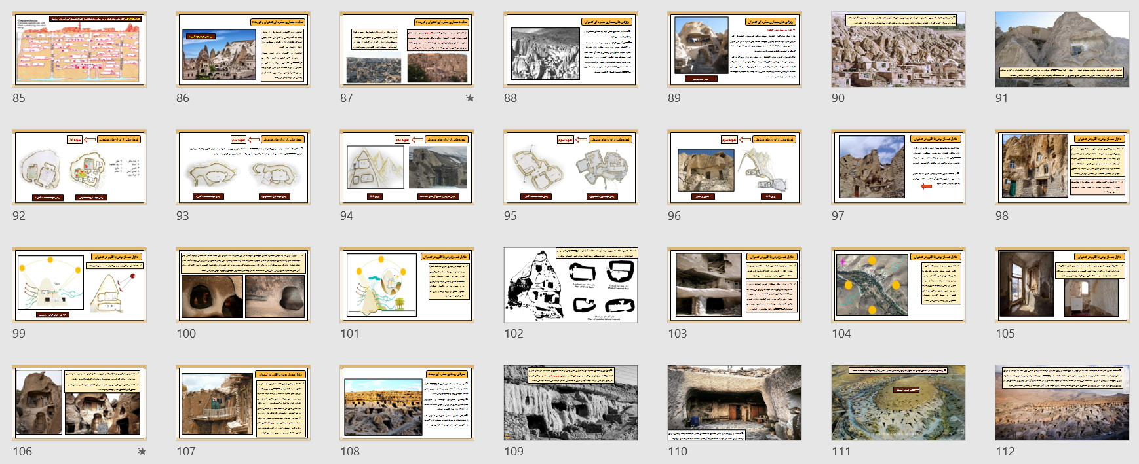The image size is (1139, 464).
Task: Select slide 102 with black-and-white plans
Action: (x=570, y=285)
